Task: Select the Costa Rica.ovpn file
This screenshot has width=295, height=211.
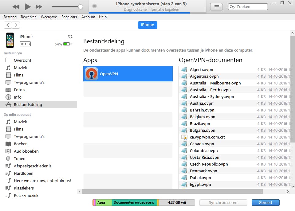Action: tap(235, 158)
